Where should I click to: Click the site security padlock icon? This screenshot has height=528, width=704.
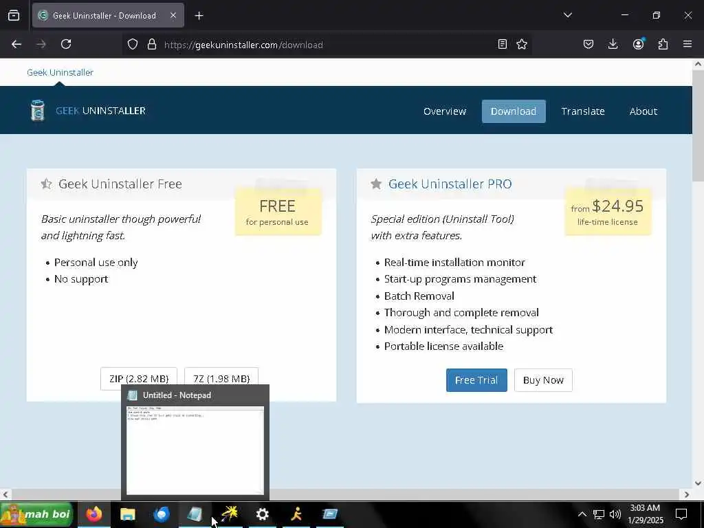(152, 44)
